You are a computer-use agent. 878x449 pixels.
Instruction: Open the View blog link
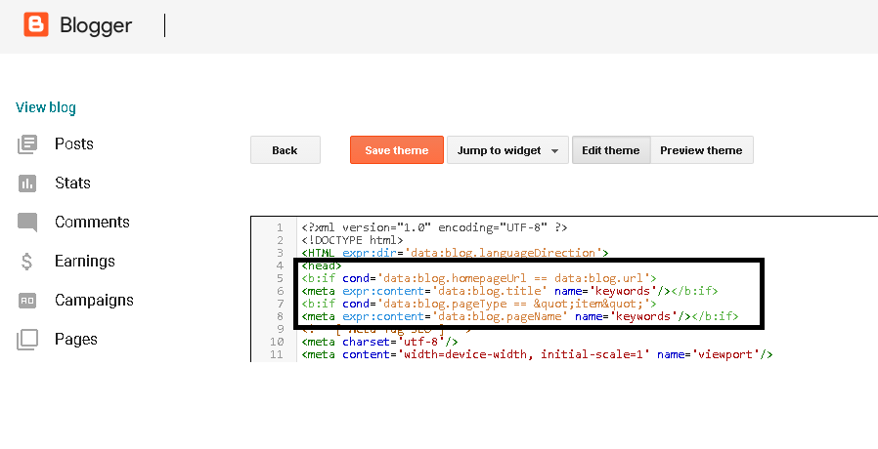(46, 107)
